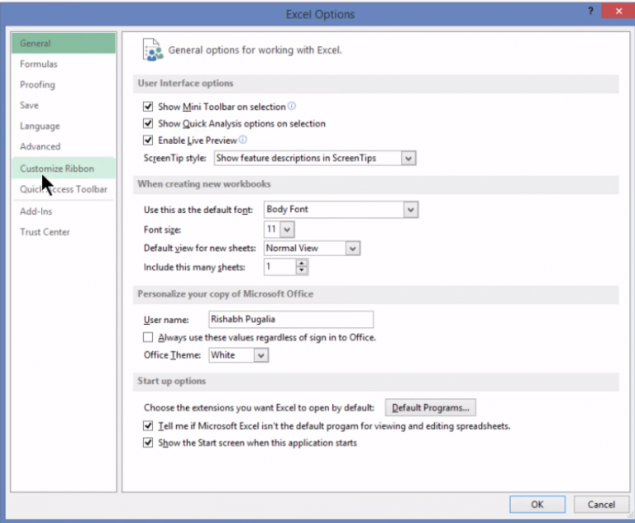Open the ScreenTip style dropdown
This screenshot has width=635, height=523.
click(x=408, y=158)
